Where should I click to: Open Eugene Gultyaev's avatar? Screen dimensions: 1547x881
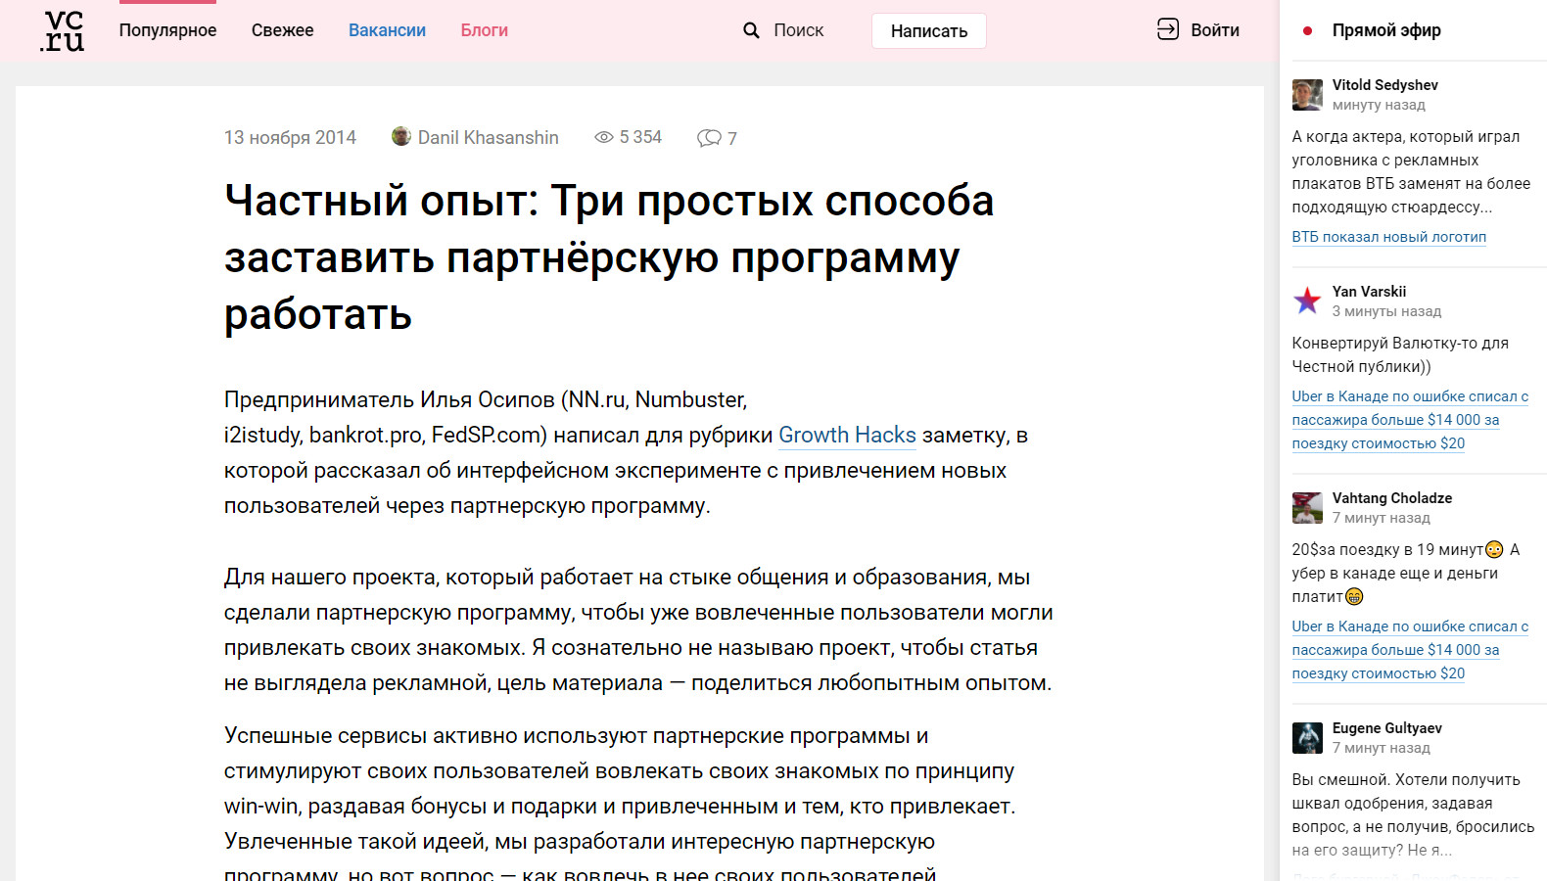(x=1307, y=738)
